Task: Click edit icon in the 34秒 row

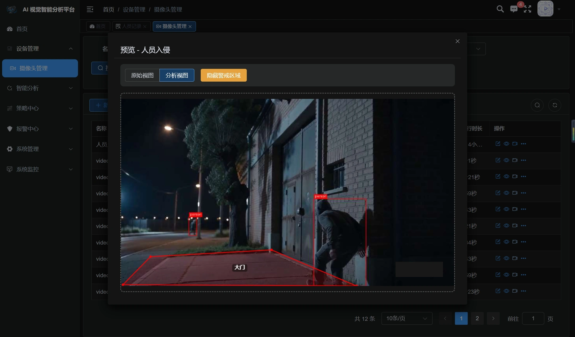Action: pos(498,242)
